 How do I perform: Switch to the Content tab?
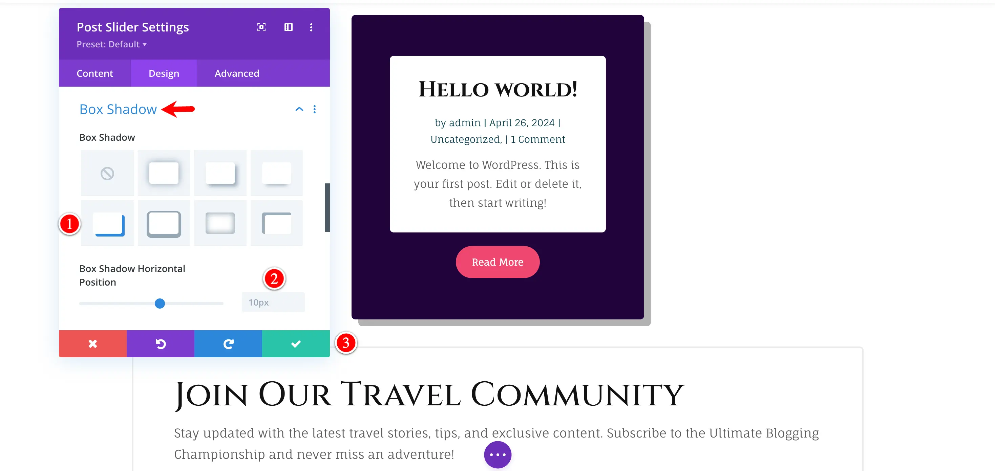point(94,72)
